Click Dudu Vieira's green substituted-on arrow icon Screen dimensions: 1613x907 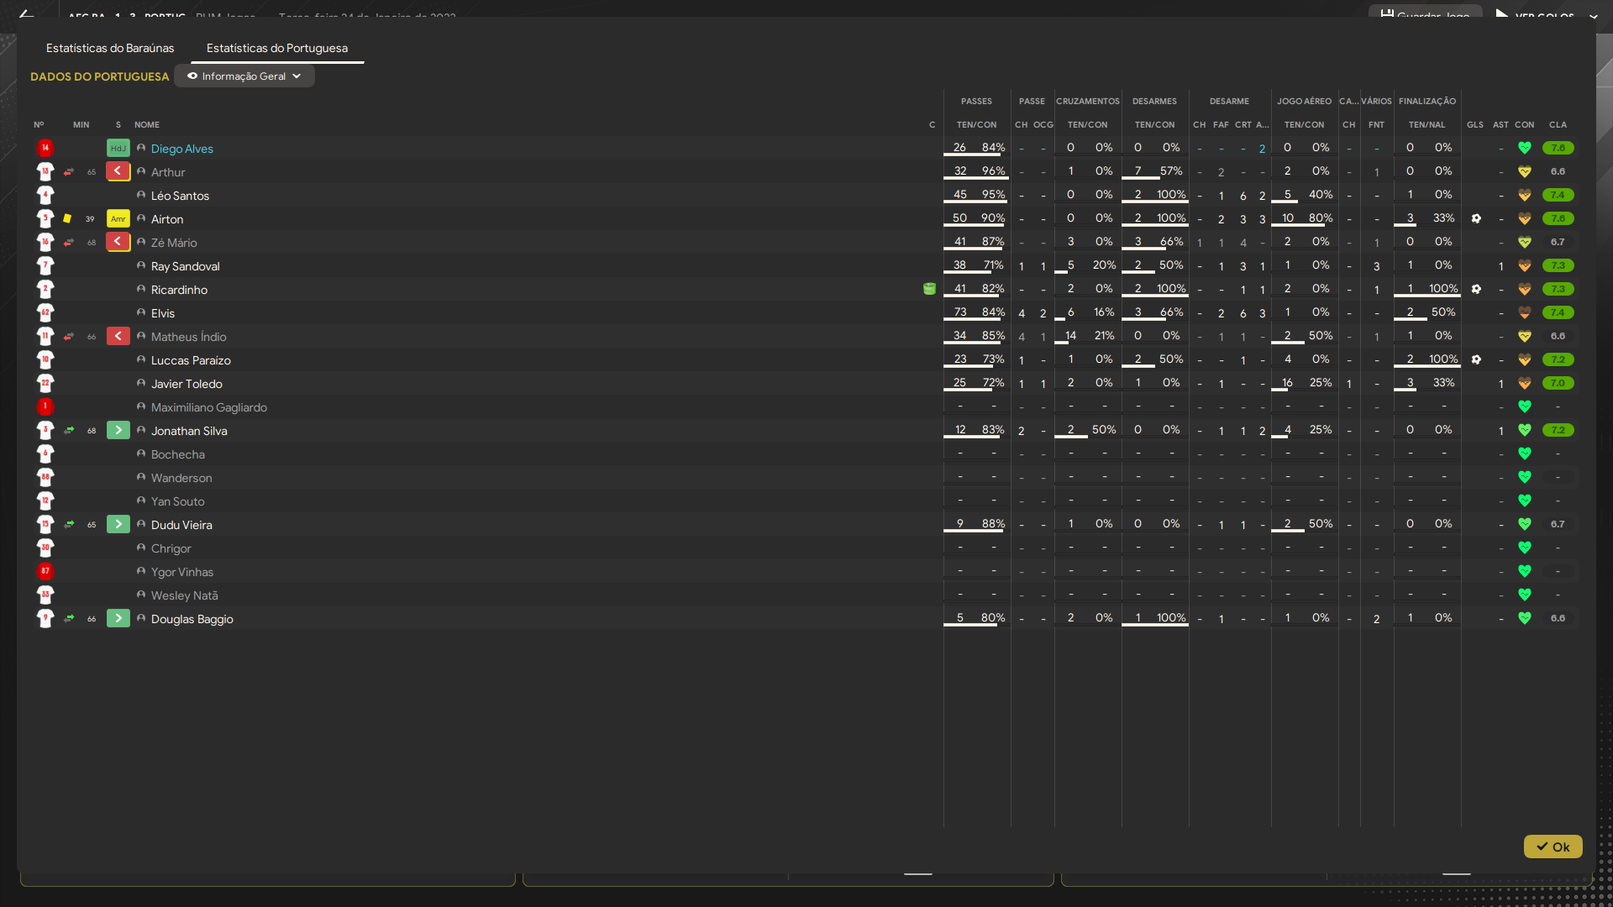pyautogui.click(x=118, y=524)
